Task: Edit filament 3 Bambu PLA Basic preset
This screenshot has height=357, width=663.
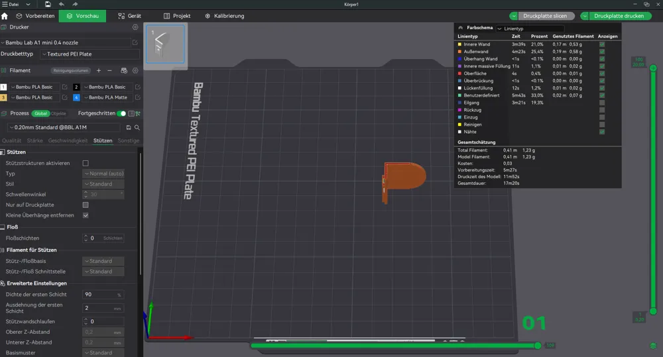Action: 65,97
